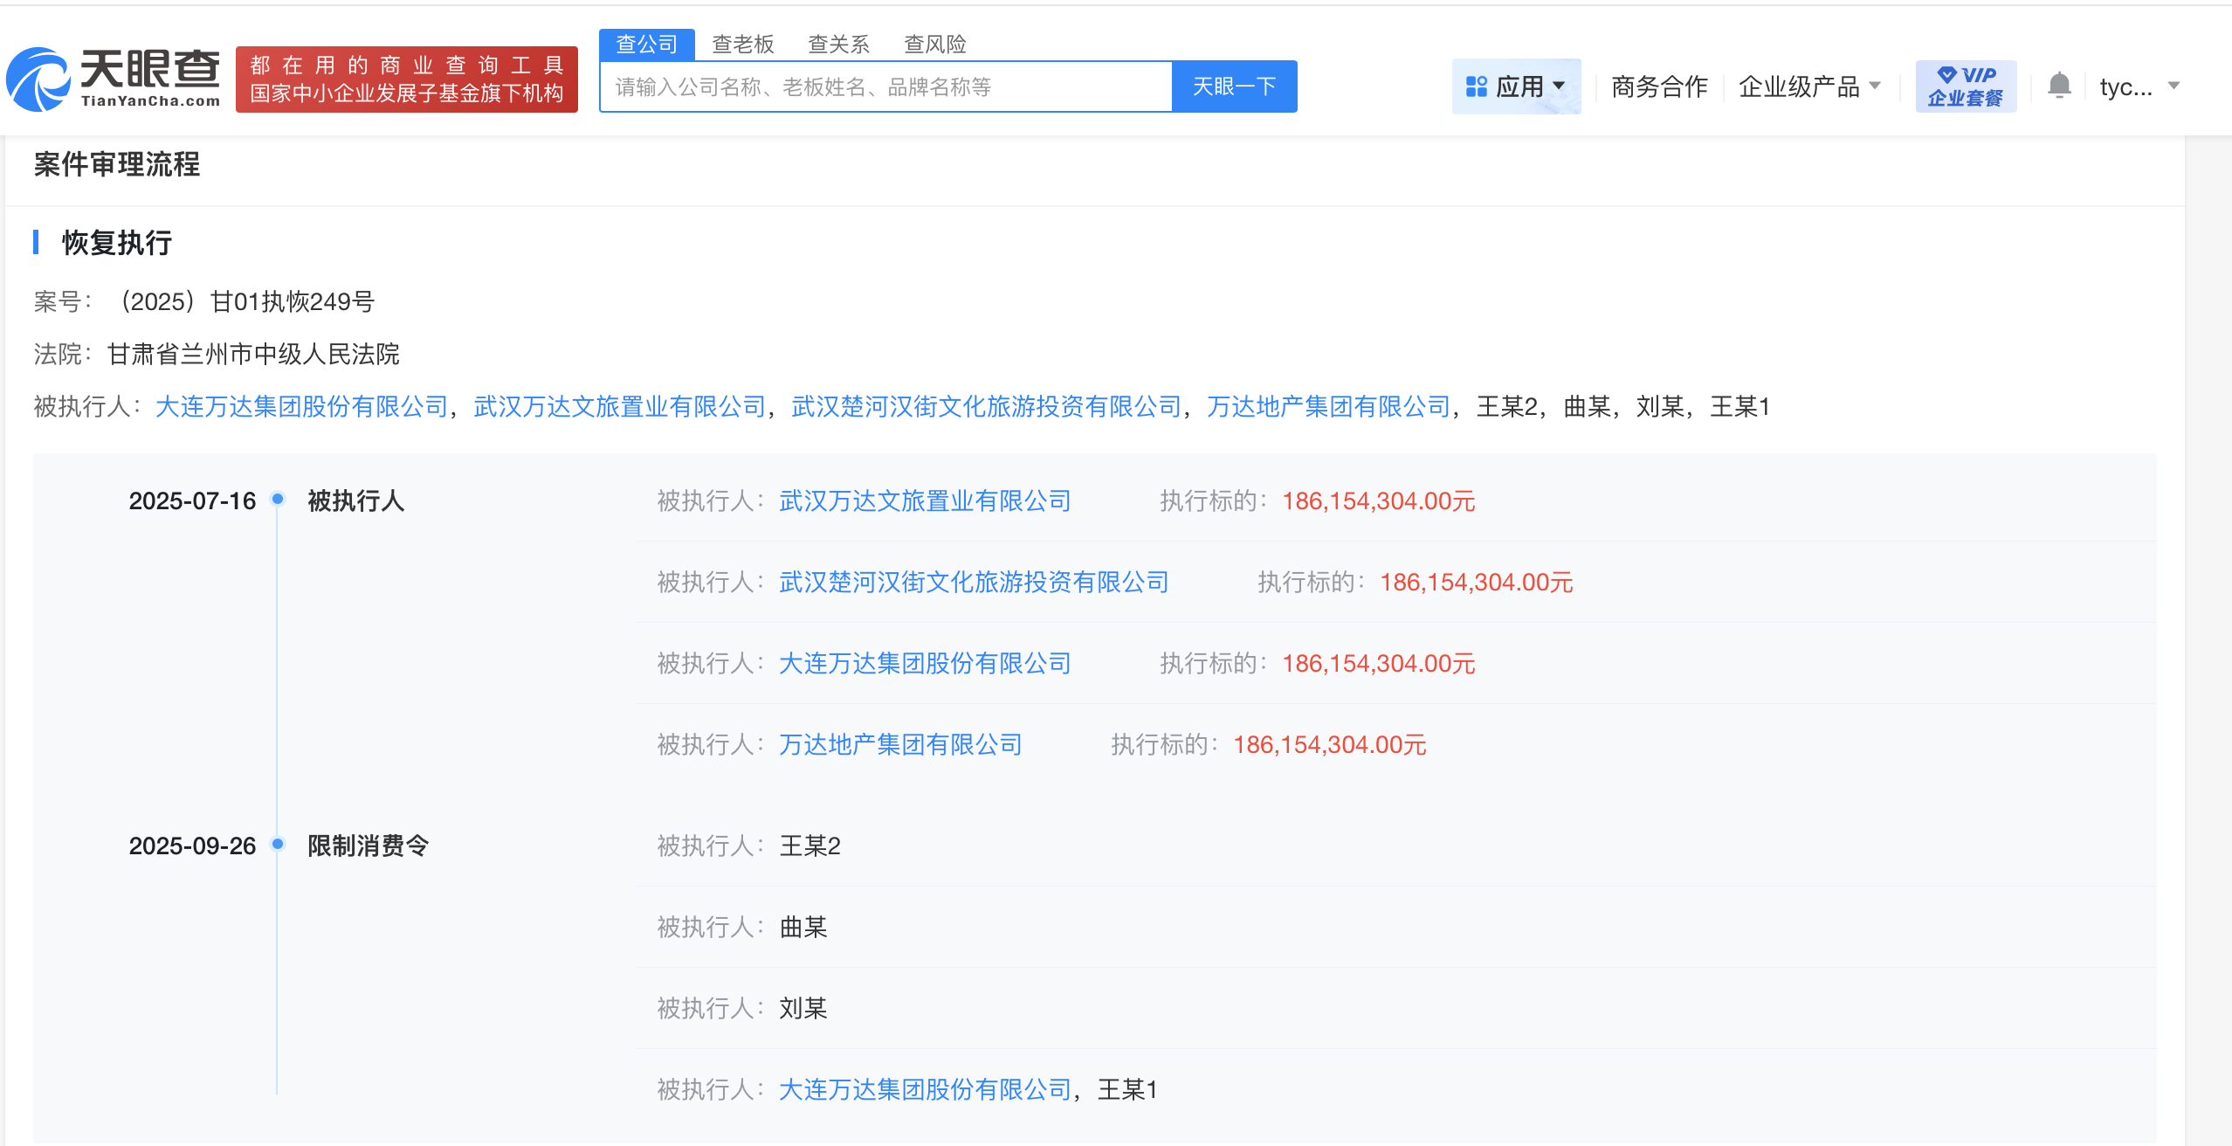
Task: Select the 查关系 tab
Action: pos(838,44)
